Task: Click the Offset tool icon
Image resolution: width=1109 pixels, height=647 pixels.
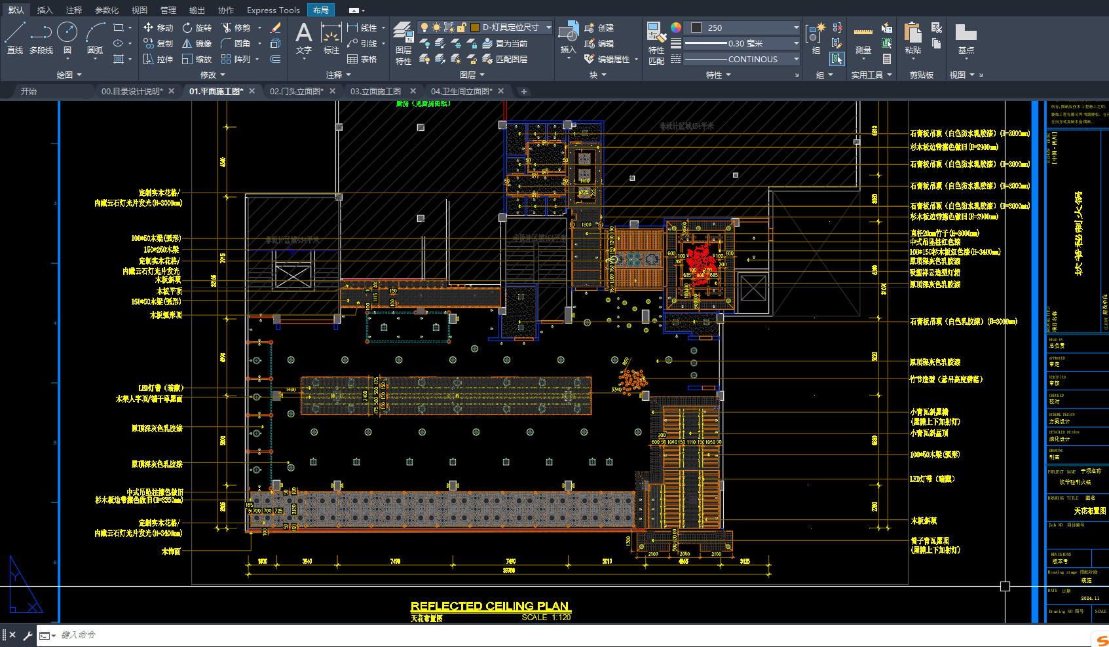Action: click(276, 59)
